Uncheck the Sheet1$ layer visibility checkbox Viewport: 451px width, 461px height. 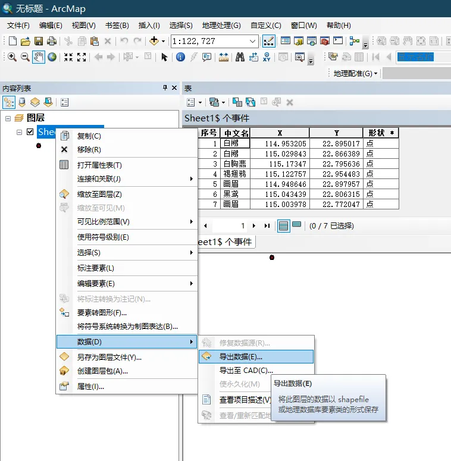point(30,131)
